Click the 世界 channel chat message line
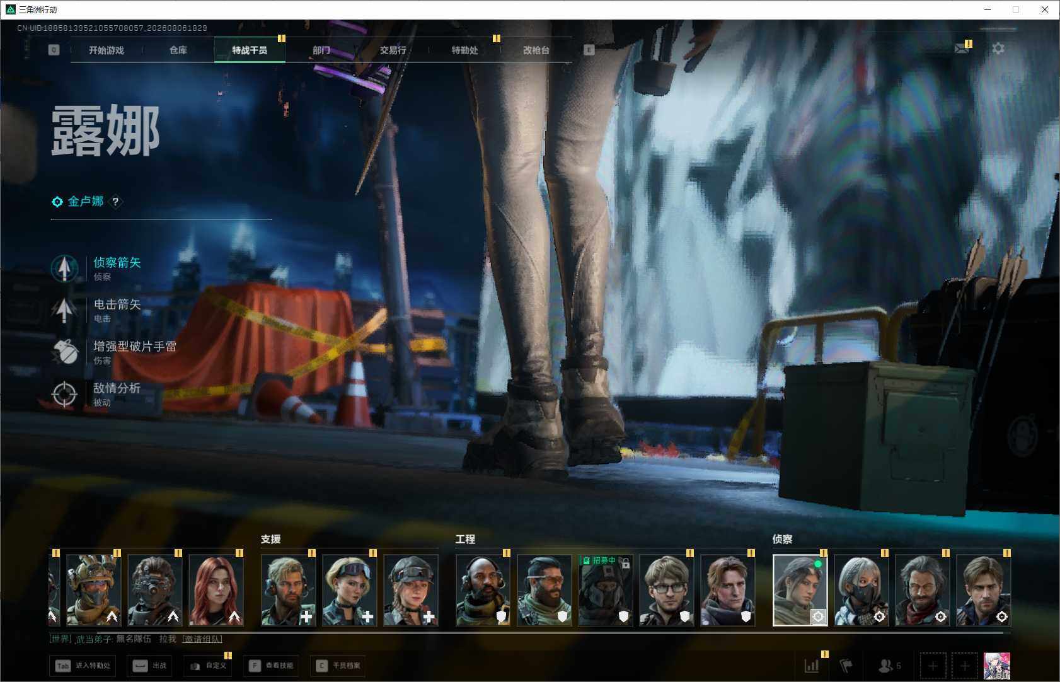 [x=136, y=639]
